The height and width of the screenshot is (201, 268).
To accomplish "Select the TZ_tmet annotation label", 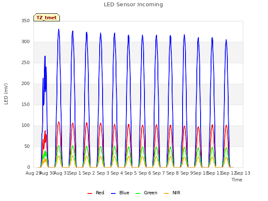I will coord(46,18).
